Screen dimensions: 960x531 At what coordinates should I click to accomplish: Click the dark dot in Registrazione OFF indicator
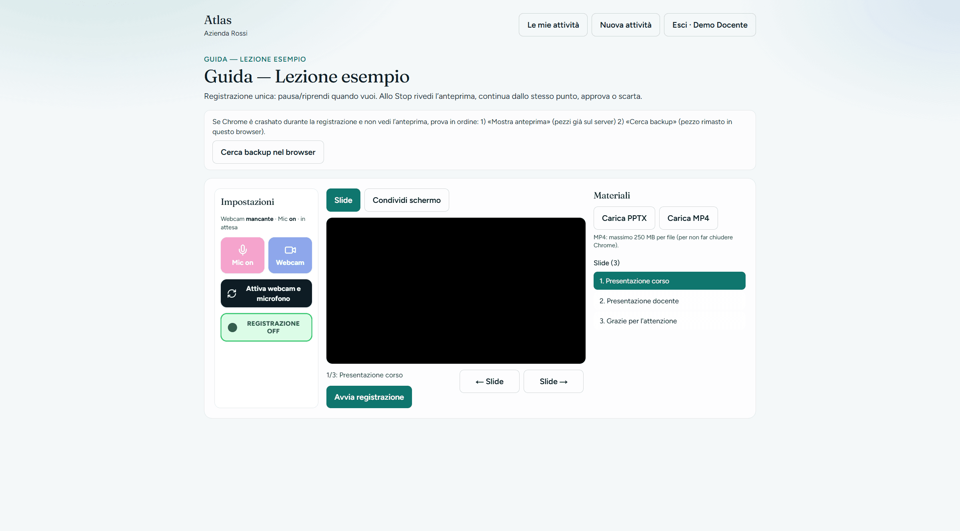[232, 327]
